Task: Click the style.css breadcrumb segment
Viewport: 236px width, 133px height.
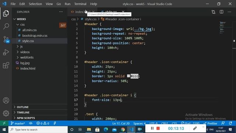Action: tap(91, 19)
